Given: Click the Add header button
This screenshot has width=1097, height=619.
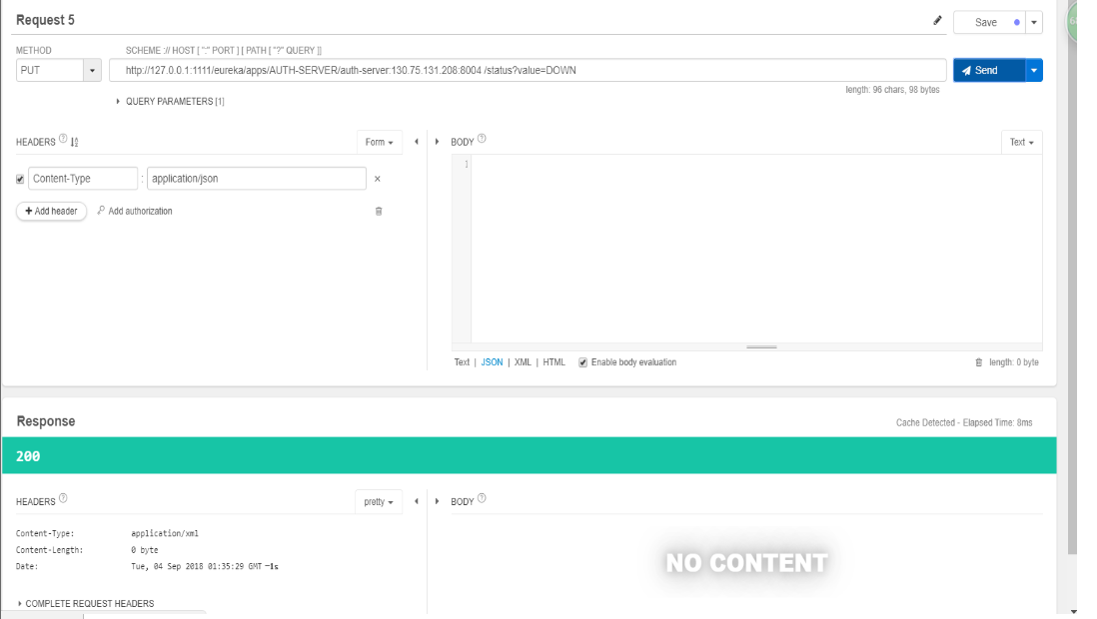Looking at the screenshot, I should coord(51,211).
